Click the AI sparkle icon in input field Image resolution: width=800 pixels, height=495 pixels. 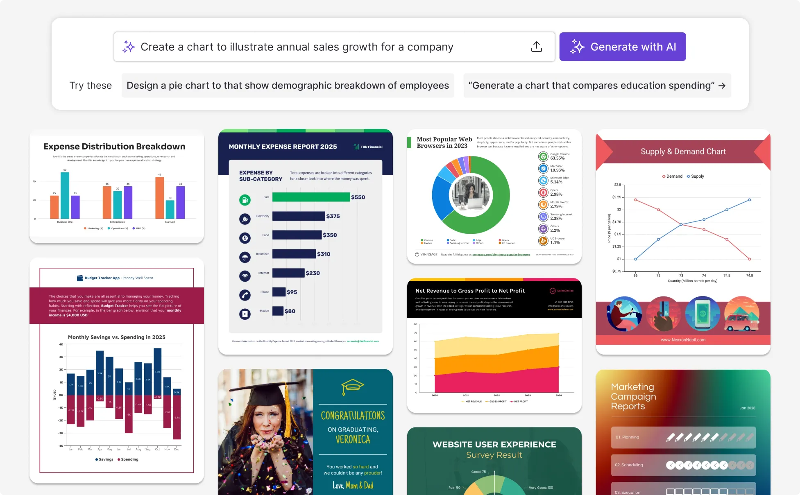point(127,47)
